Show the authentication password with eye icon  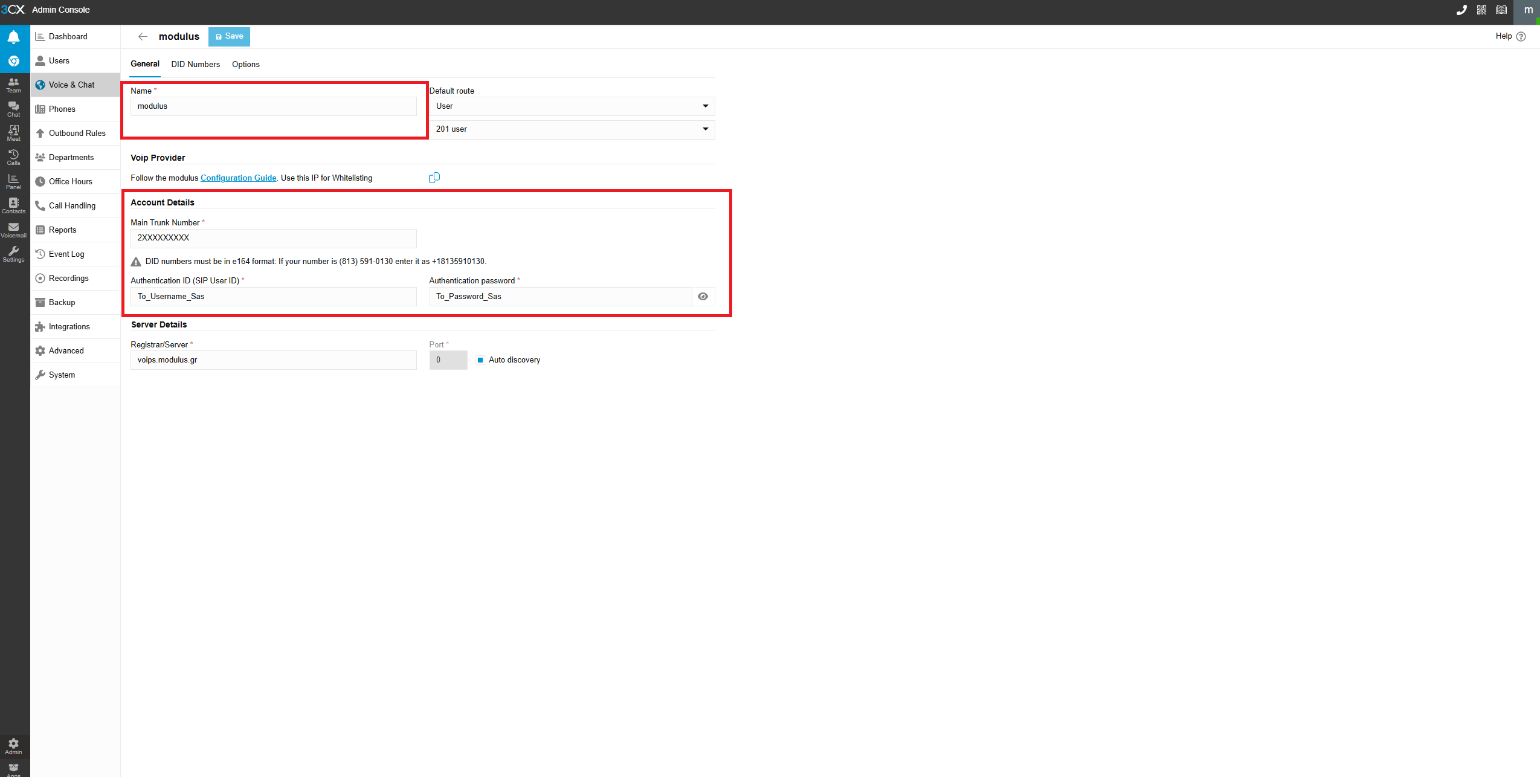click(703, 297)
